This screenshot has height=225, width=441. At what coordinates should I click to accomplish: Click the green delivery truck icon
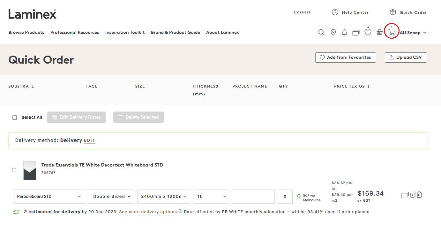16,212
